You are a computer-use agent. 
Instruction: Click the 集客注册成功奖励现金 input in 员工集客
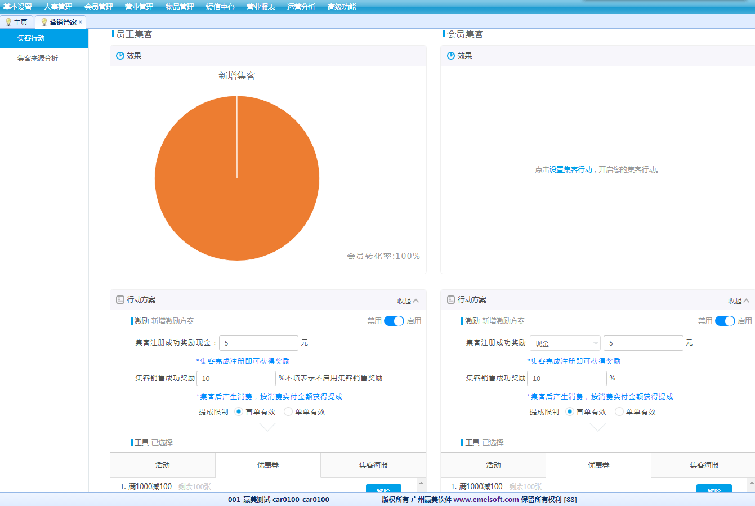click(x=258, y=343)
